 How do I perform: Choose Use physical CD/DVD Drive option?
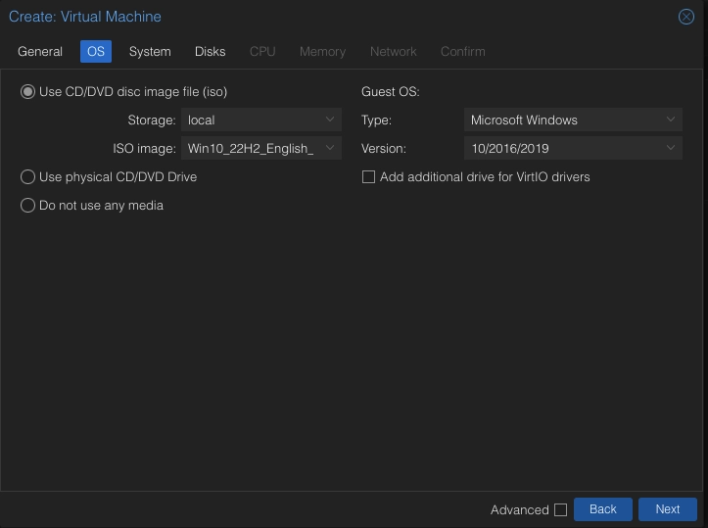27,176
